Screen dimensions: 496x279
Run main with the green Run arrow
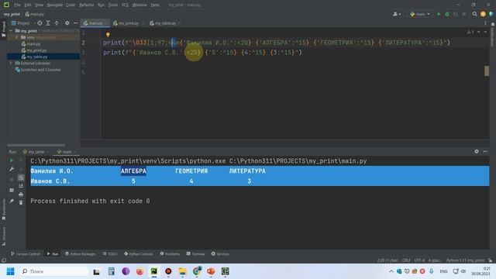tap(439, 14)
